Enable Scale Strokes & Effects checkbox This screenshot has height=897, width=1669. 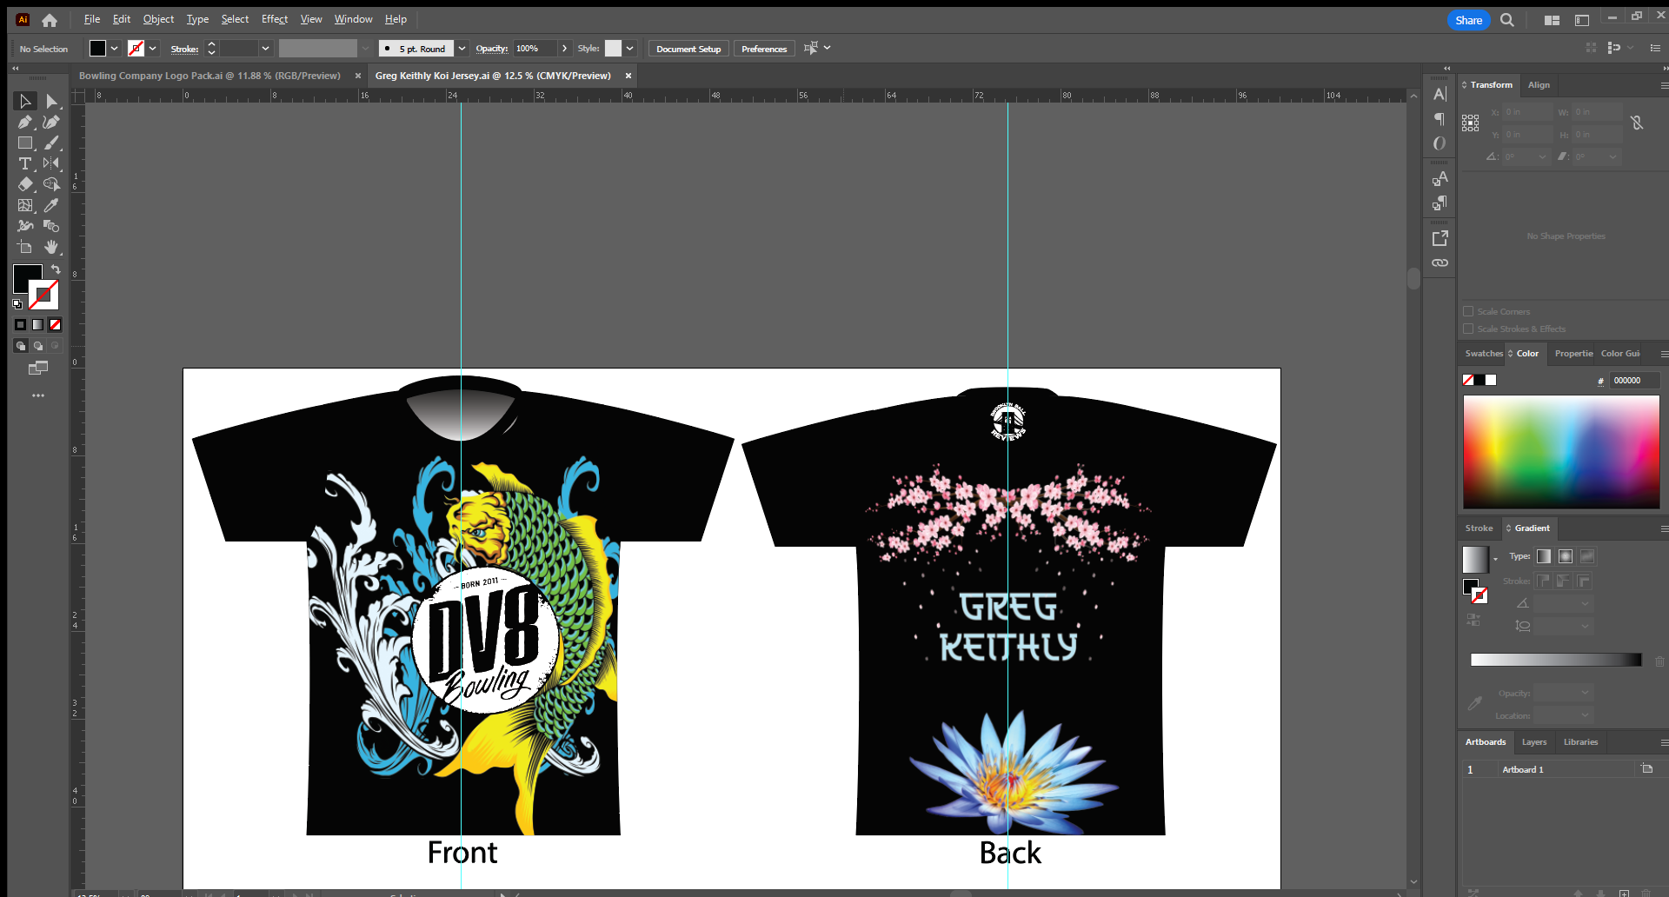click(x=1468, y=329)
